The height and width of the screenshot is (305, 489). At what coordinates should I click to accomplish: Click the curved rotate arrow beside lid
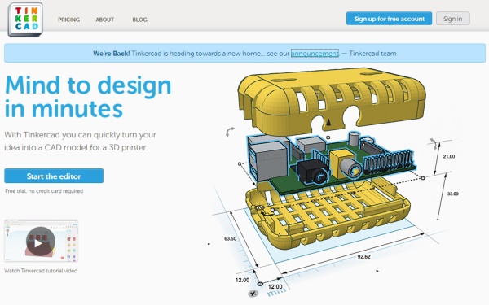pyautogui.click(x=230, y=132)
